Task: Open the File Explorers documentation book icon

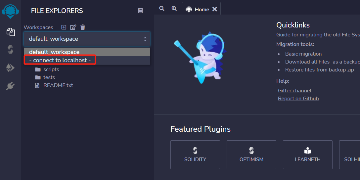Action: coord(140,11)
